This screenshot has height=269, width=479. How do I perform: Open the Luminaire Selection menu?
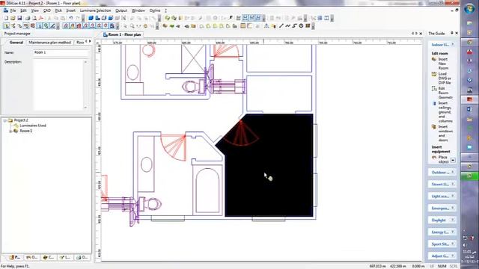[95, 10]
